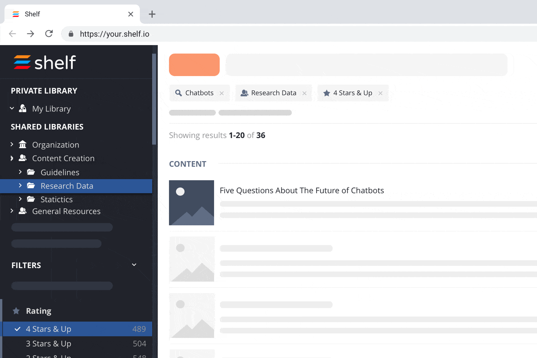Click the Guidelines folder icon
This screenshot has width=537, height=358.
(x=31, y=172)
